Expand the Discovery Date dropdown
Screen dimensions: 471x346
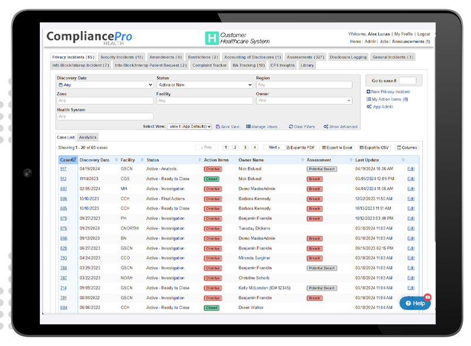tap(104, 85)
